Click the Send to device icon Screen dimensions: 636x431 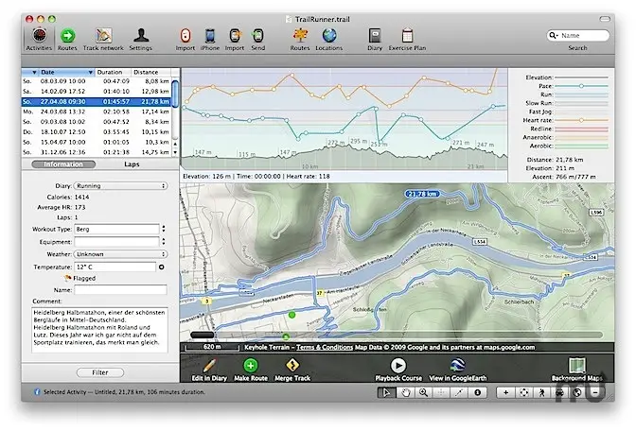click(x=258, y=40)
